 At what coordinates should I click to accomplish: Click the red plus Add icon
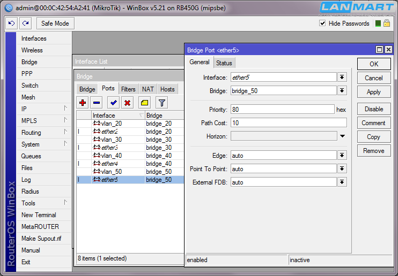click(83, 103)
